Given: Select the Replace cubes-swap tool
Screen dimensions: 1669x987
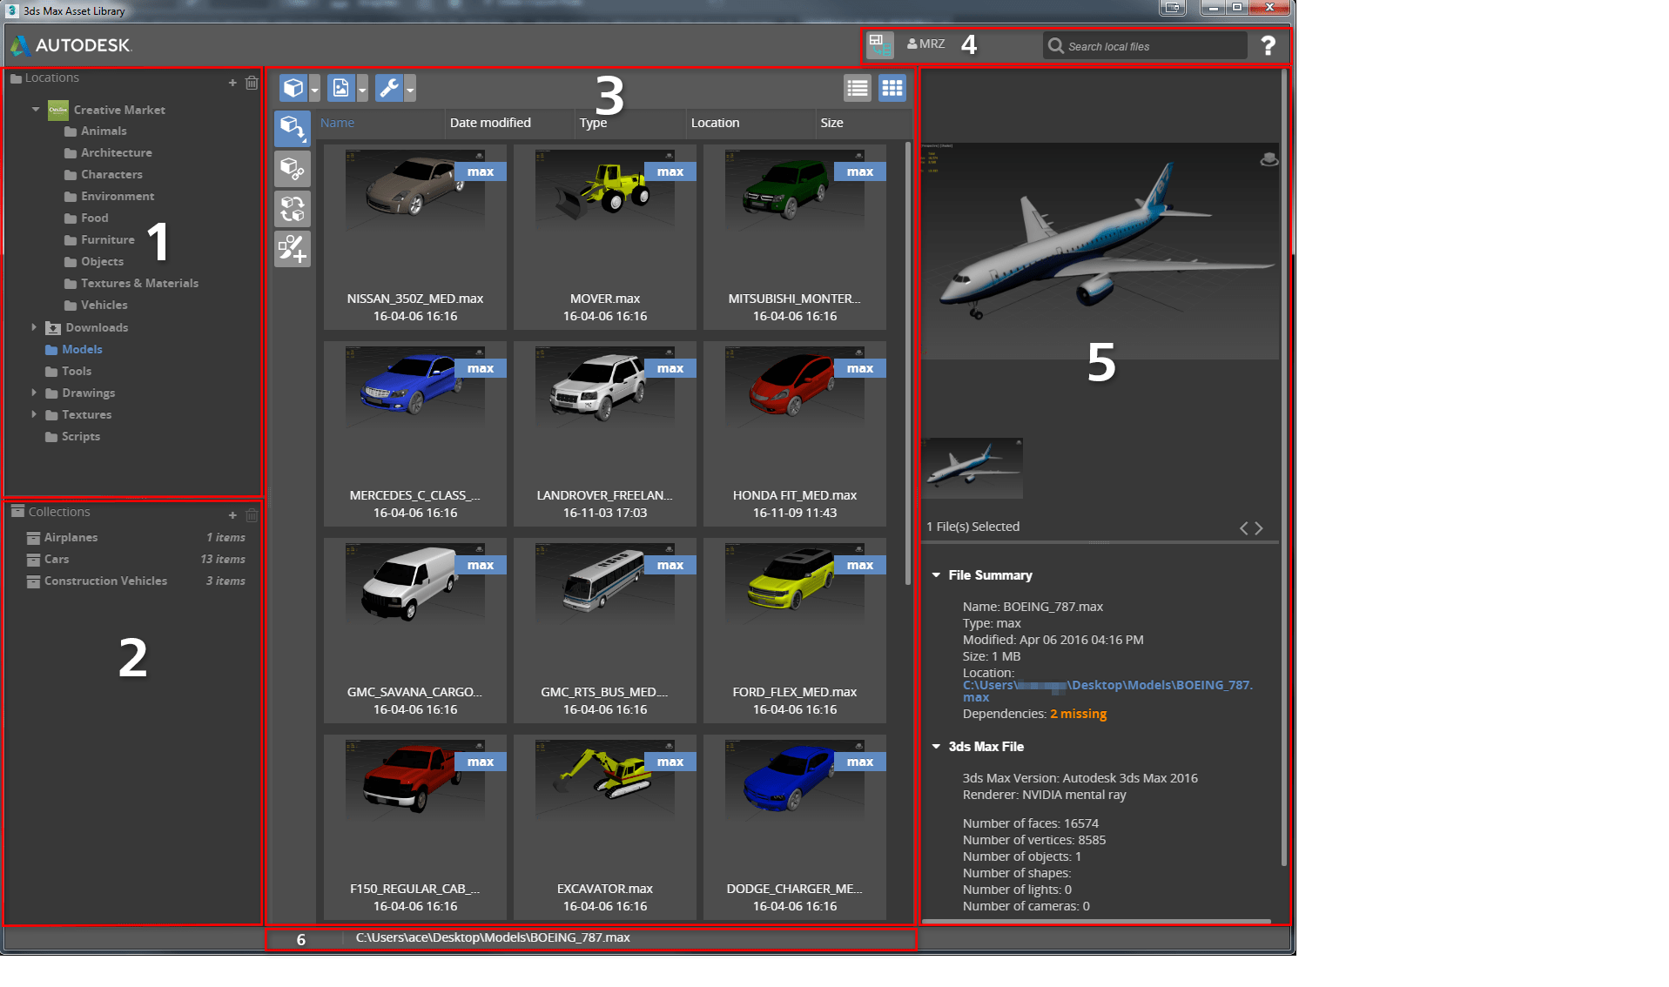Looking at the screenshot, I should tap(293, 209).
